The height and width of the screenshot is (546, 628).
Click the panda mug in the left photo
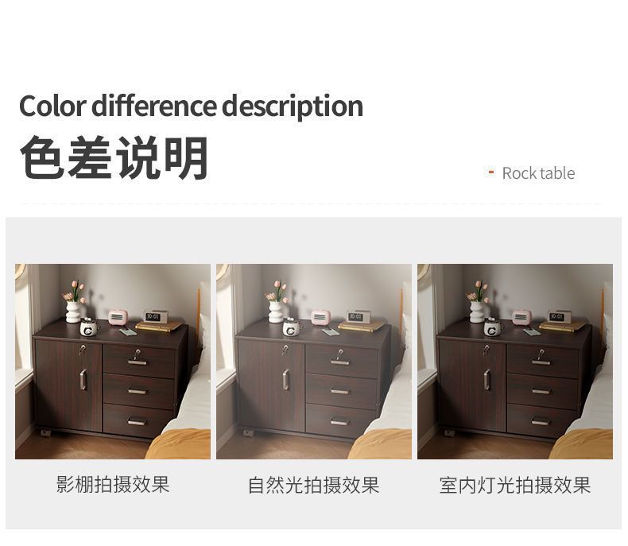89,327
